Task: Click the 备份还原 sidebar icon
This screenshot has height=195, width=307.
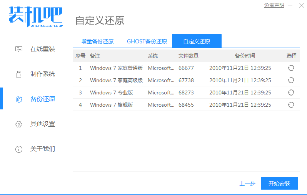Action: 18,99
